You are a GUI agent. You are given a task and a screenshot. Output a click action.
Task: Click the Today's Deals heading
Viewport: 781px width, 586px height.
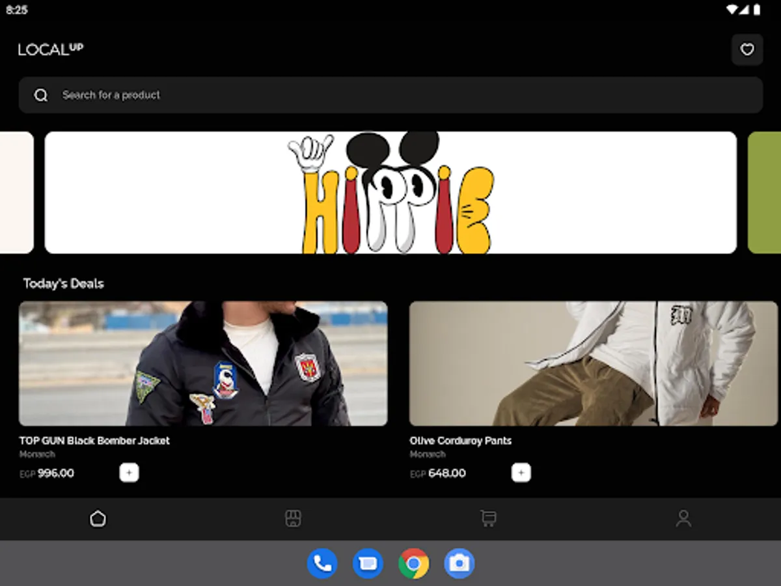(x=64, y=283)
